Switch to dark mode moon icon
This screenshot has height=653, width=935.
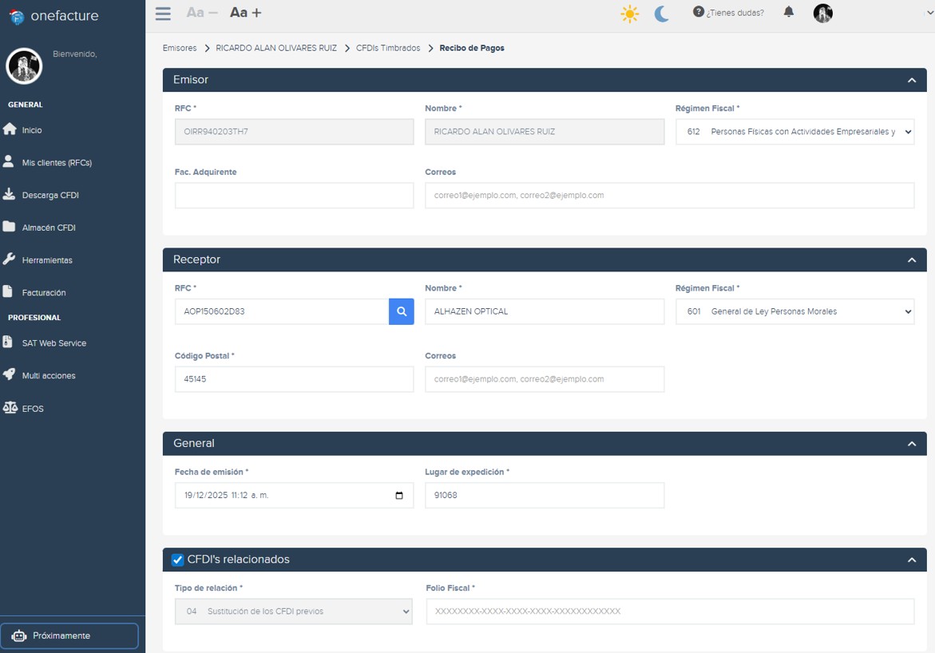[661, 14]
